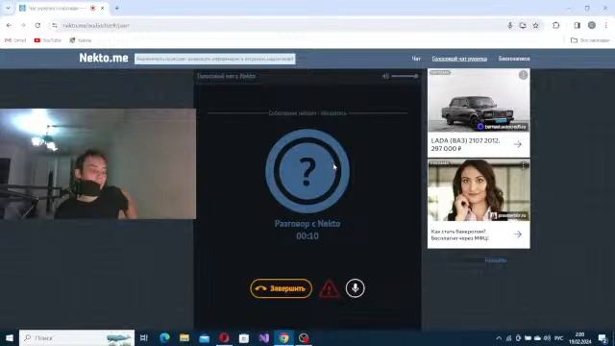Reload the current page
Image resolution: width=615 pixels, height=346 pixels.
pyautogui.click(x=37, y=26)
